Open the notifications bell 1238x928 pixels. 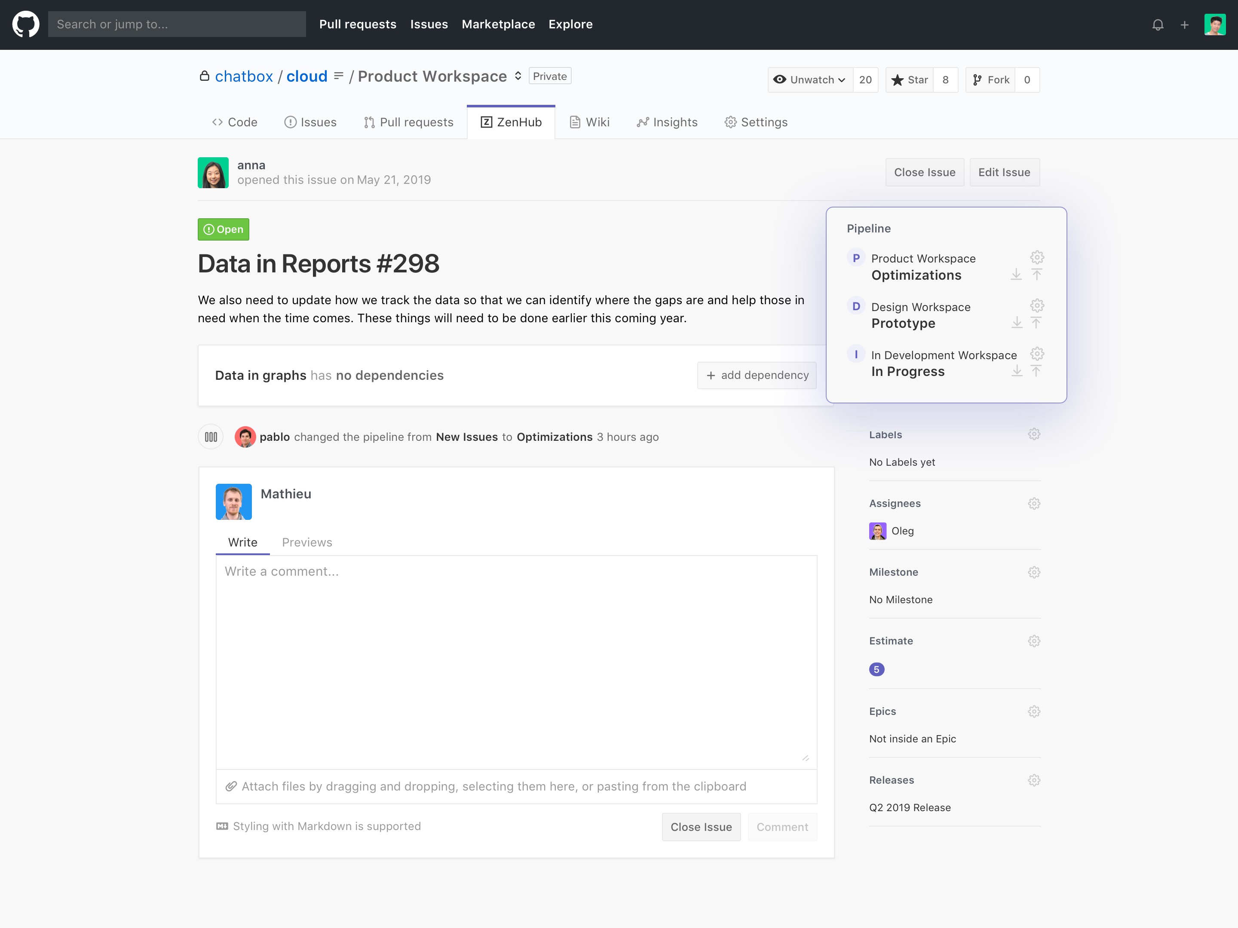point(1158,24)
